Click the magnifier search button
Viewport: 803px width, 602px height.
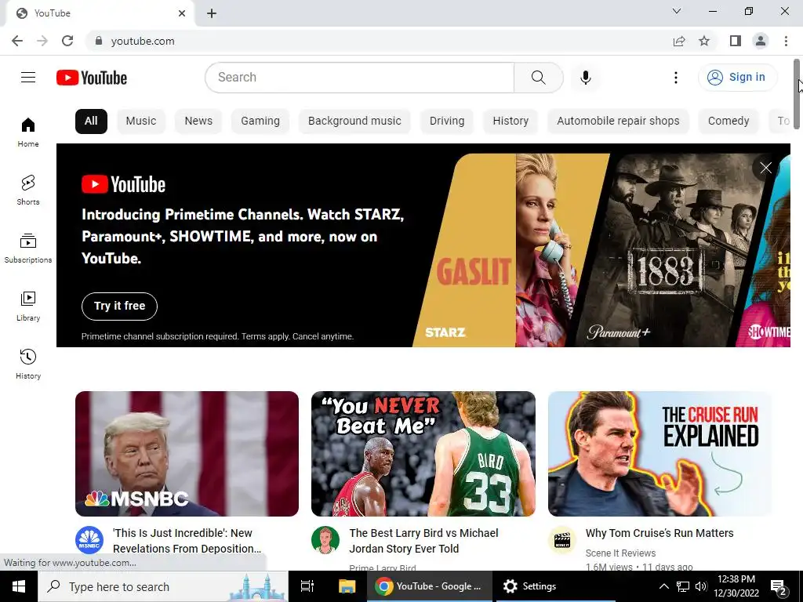click(538, 78)
